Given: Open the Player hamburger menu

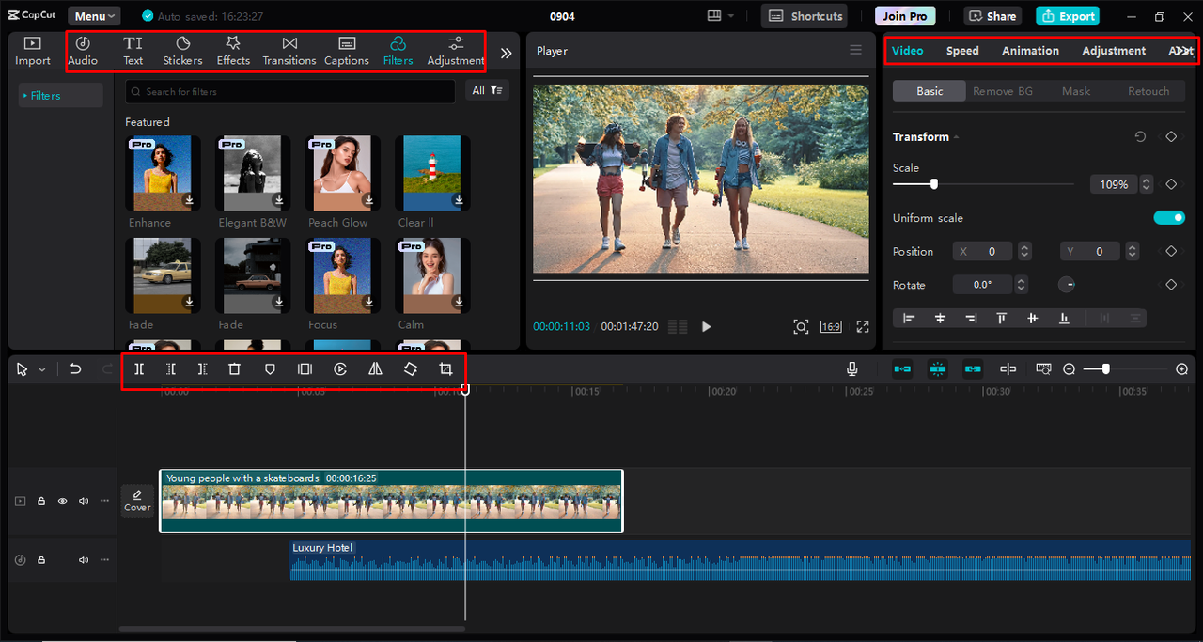Looking at the screenshot, I should pyautogui.click(x=855, y=50).
